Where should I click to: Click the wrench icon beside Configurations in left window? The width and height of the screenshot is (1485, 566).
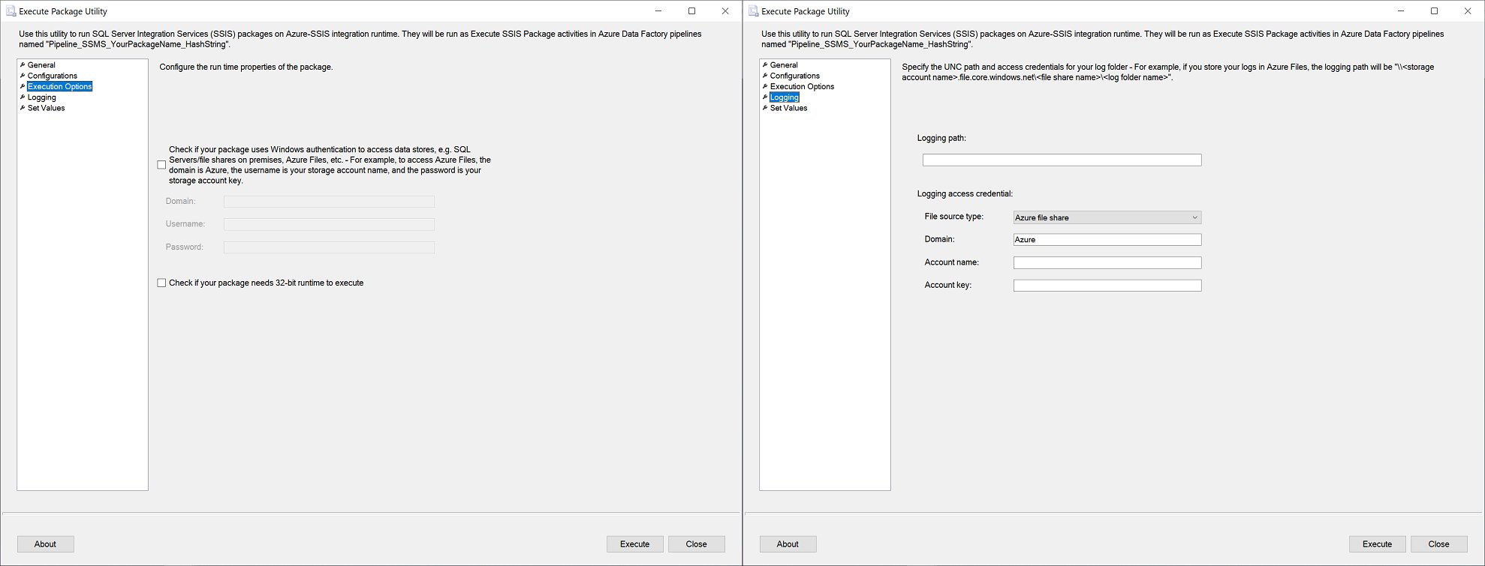23,76
